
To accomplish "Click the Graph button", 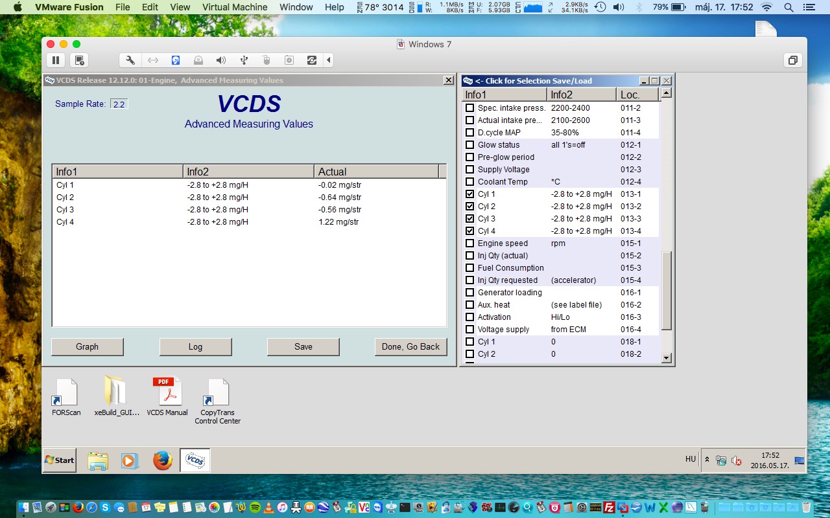I will [87, 347].
